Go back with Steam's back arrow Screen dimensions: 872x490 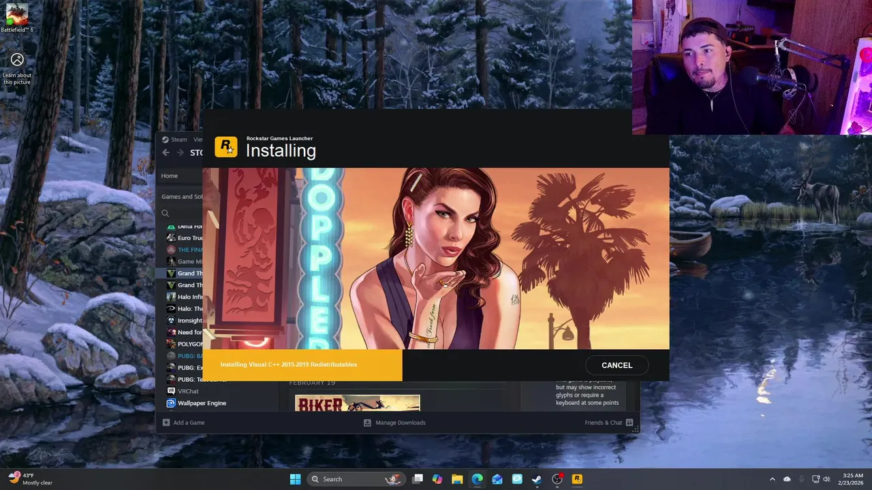[166, 152]
